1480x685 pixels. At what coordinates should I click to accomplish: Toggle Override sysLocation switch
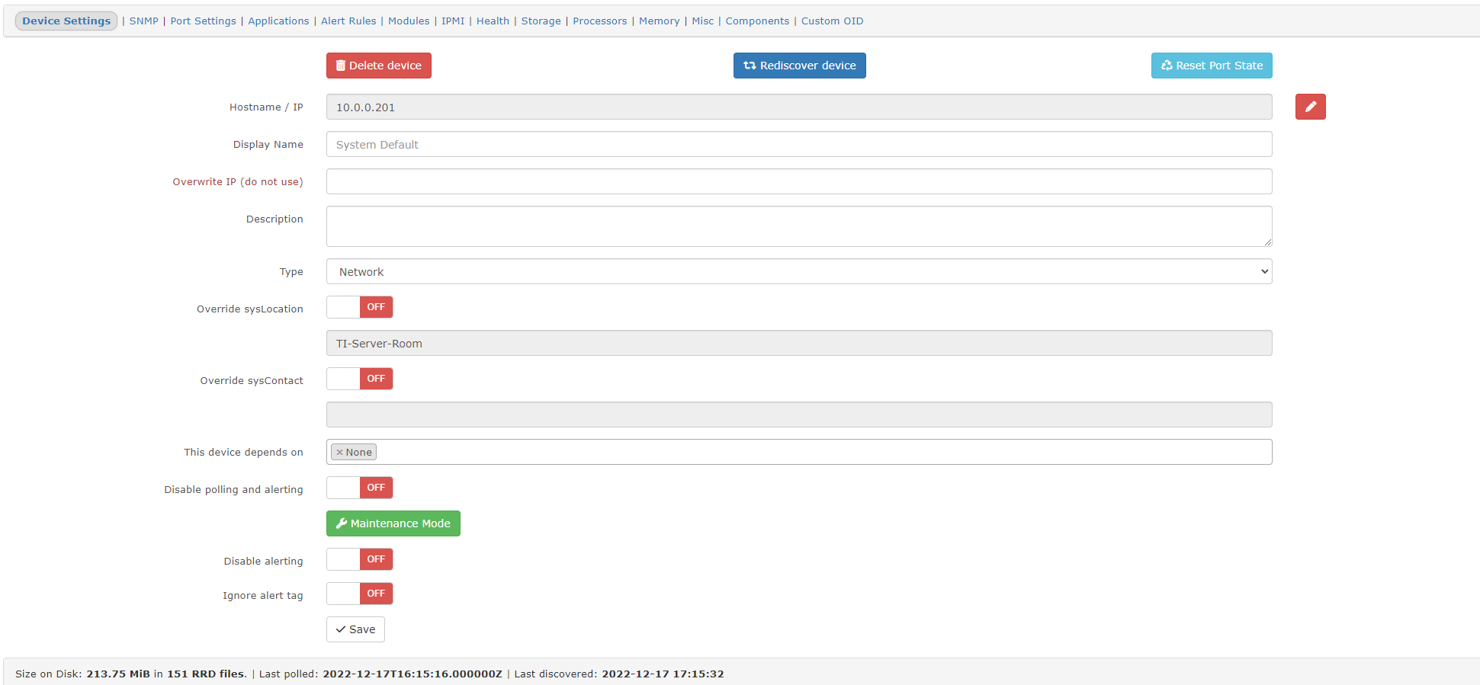click(360, 307)
